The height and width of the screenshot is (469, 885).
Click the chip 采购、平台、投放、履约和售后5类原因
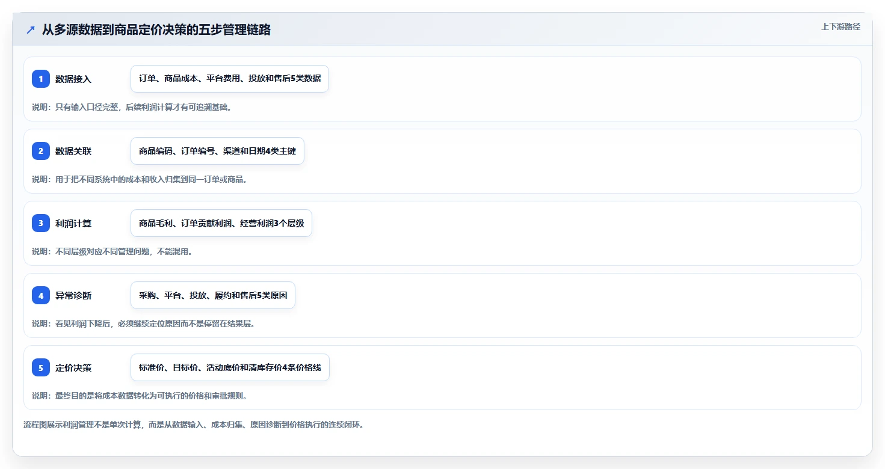[x=213, y=295]
